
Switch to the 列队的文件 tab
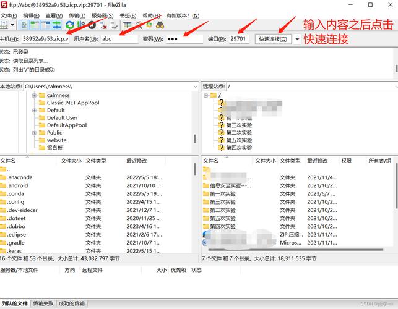[15, 303]
